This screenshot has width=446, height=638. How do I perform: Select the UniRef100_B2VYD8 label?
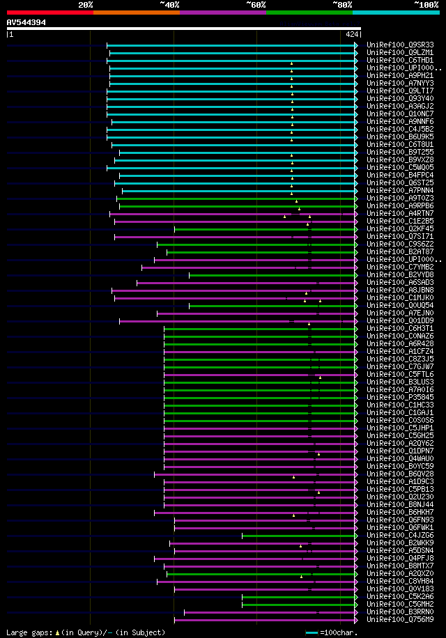400,275
